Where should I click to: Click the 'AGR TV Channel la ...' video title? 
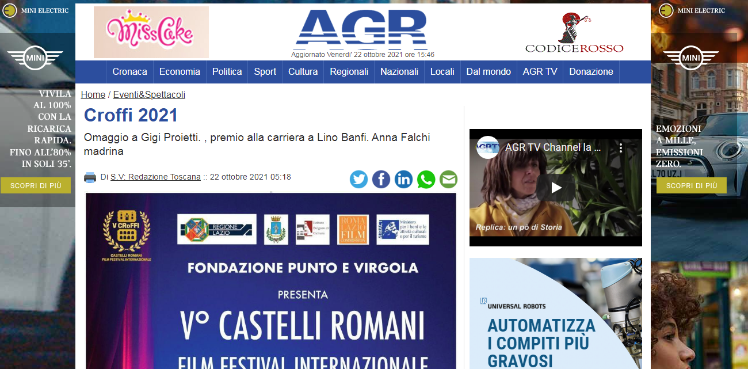click(x=553, y=147)
